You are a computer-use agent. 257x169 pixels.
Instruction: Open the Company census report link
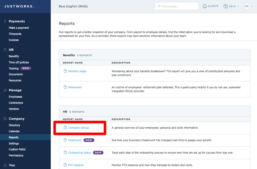point(79,128)
